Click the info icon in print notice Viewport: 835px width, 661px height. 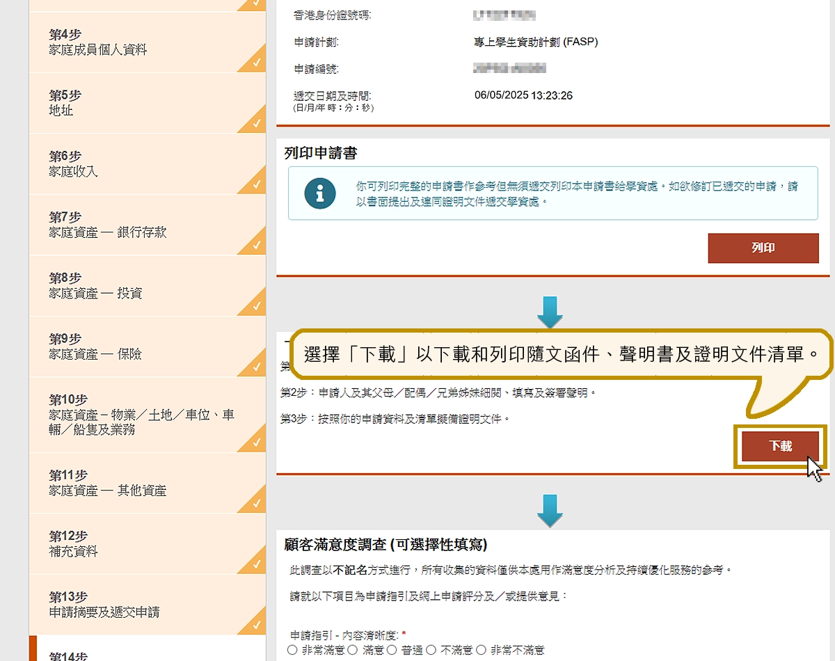(x=320, y=194)
